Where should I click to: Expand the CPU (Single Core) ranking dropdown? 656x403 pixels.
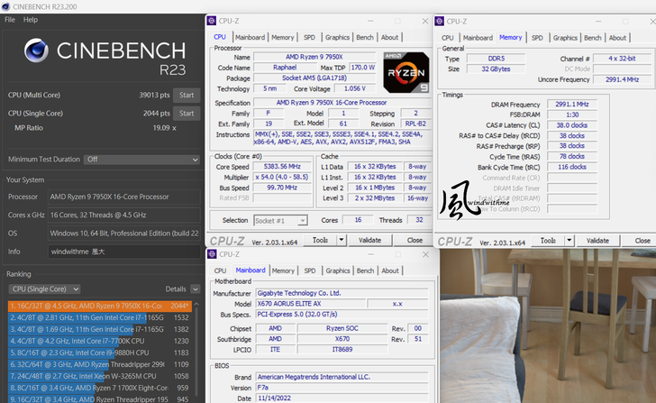point(52,289)
